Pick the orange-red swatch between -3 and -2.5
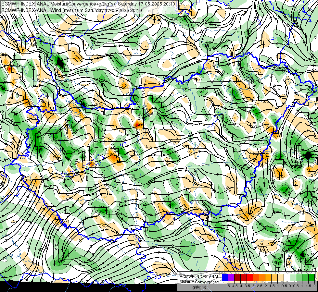Image resolution: width=318 pixels, height=292 pixels. (x=256, y=278)
